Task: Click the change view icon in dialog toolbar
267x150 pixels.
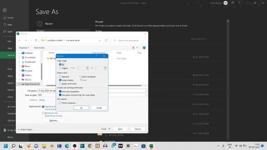Action: pyautogui.click(x=133, y=48)
